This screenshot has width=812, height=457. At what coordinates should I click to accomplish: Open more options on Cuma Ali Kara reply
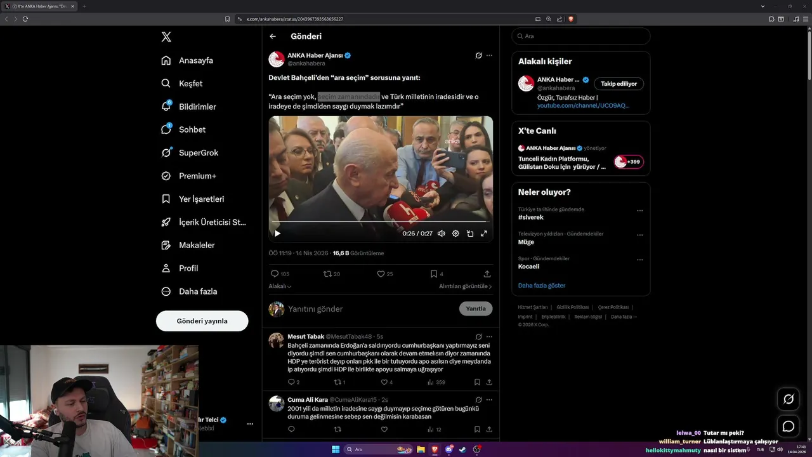[x=489, y=400]
